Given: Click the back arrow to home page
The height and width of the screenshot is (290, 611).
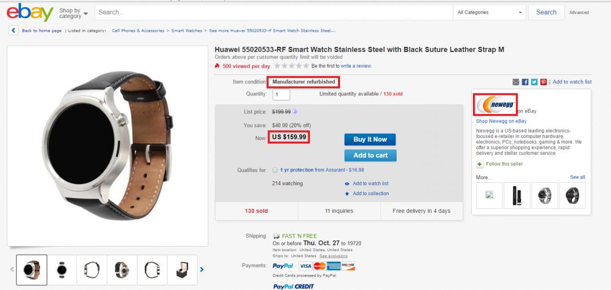Looking at the screenshot, I should (13, 30).
